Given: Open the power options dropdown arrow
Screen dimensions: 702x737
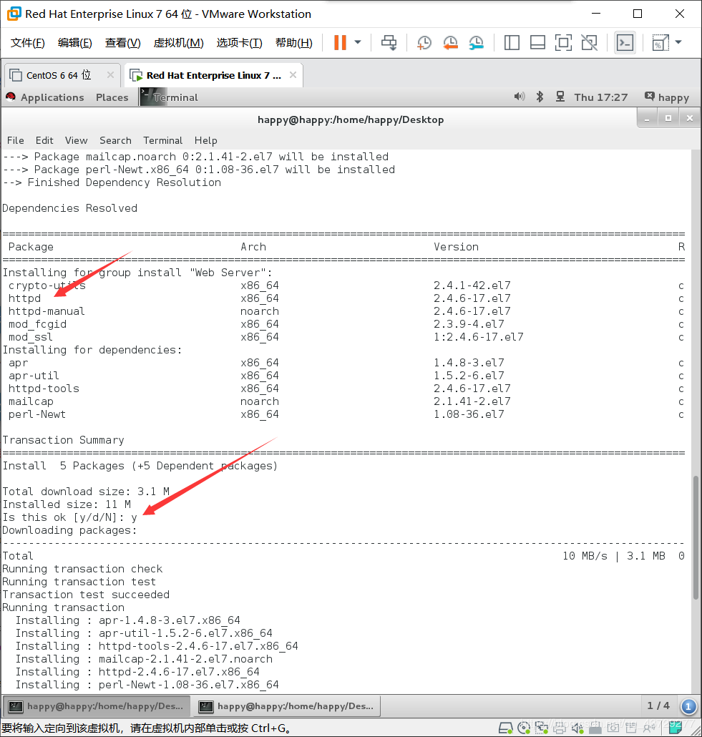Looking at the screenshot, I should 358,43.
